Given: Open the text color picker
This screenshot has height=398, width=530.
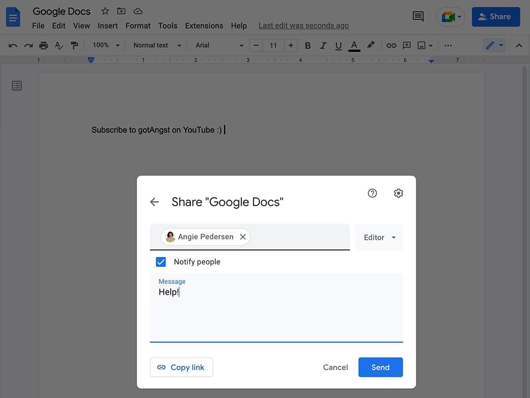Looking at the screenshot, I should [x=354, y=46].
